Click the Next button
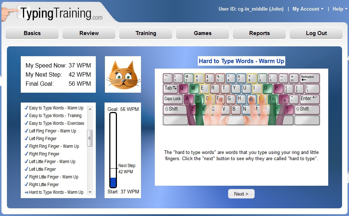 (241, 194)
